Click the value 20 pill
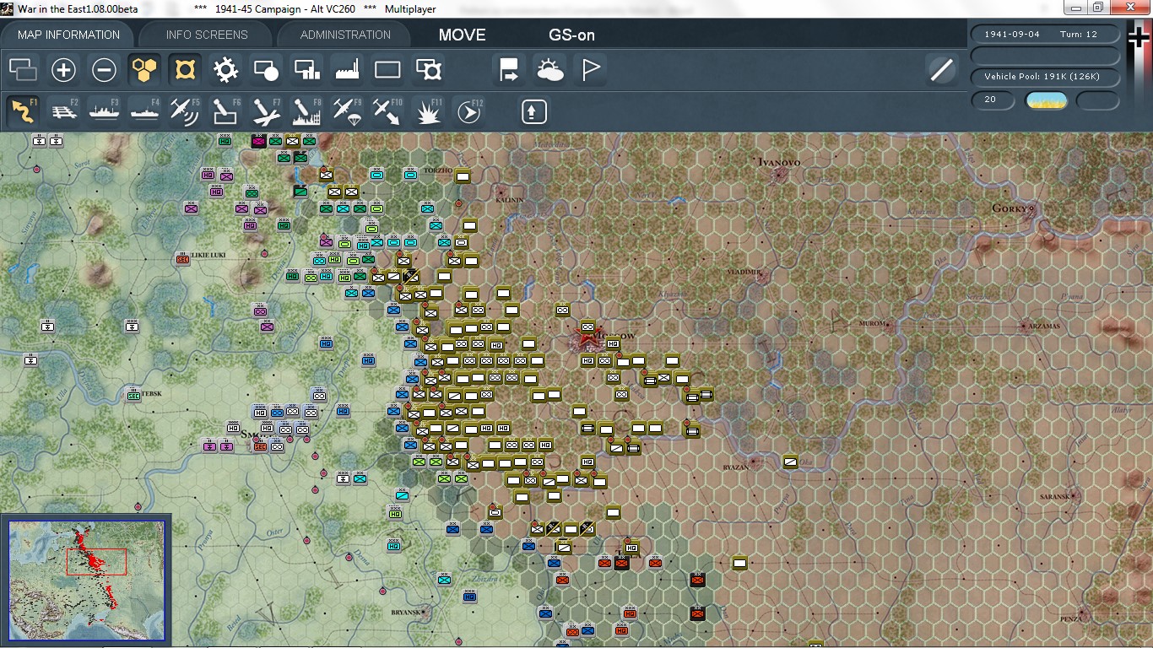1153x648 pixels. 993,100
